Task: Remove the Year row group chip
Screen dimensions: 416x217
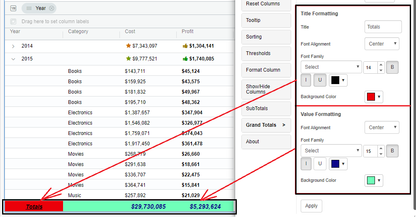Action: [x=51, y=8]
